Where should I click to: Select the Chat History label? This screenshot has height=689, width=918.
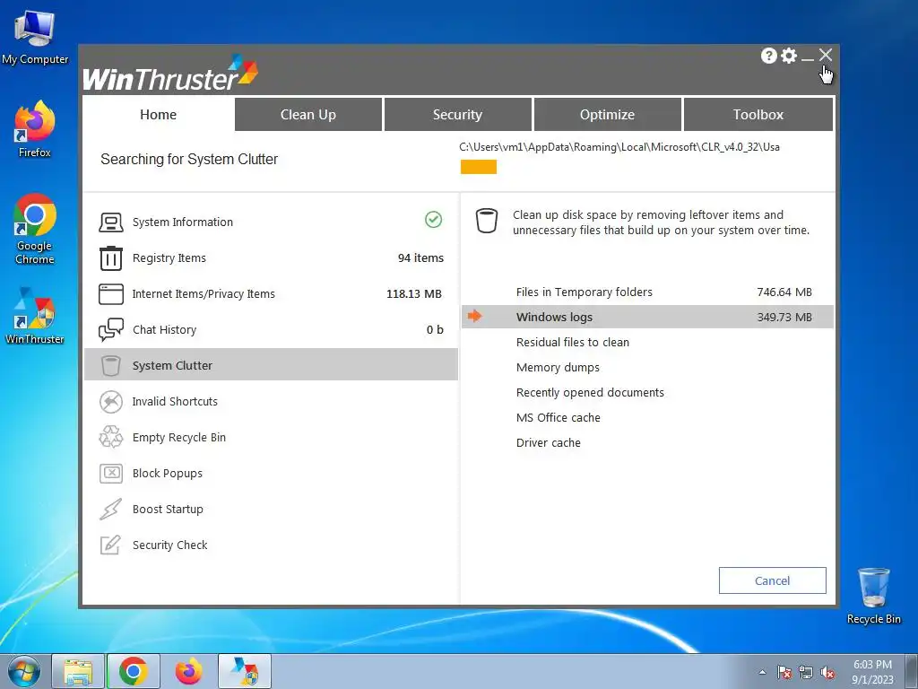point(165,330)
